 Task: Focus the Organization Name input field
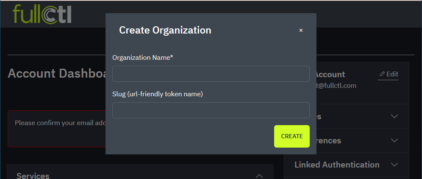(211, 74)
